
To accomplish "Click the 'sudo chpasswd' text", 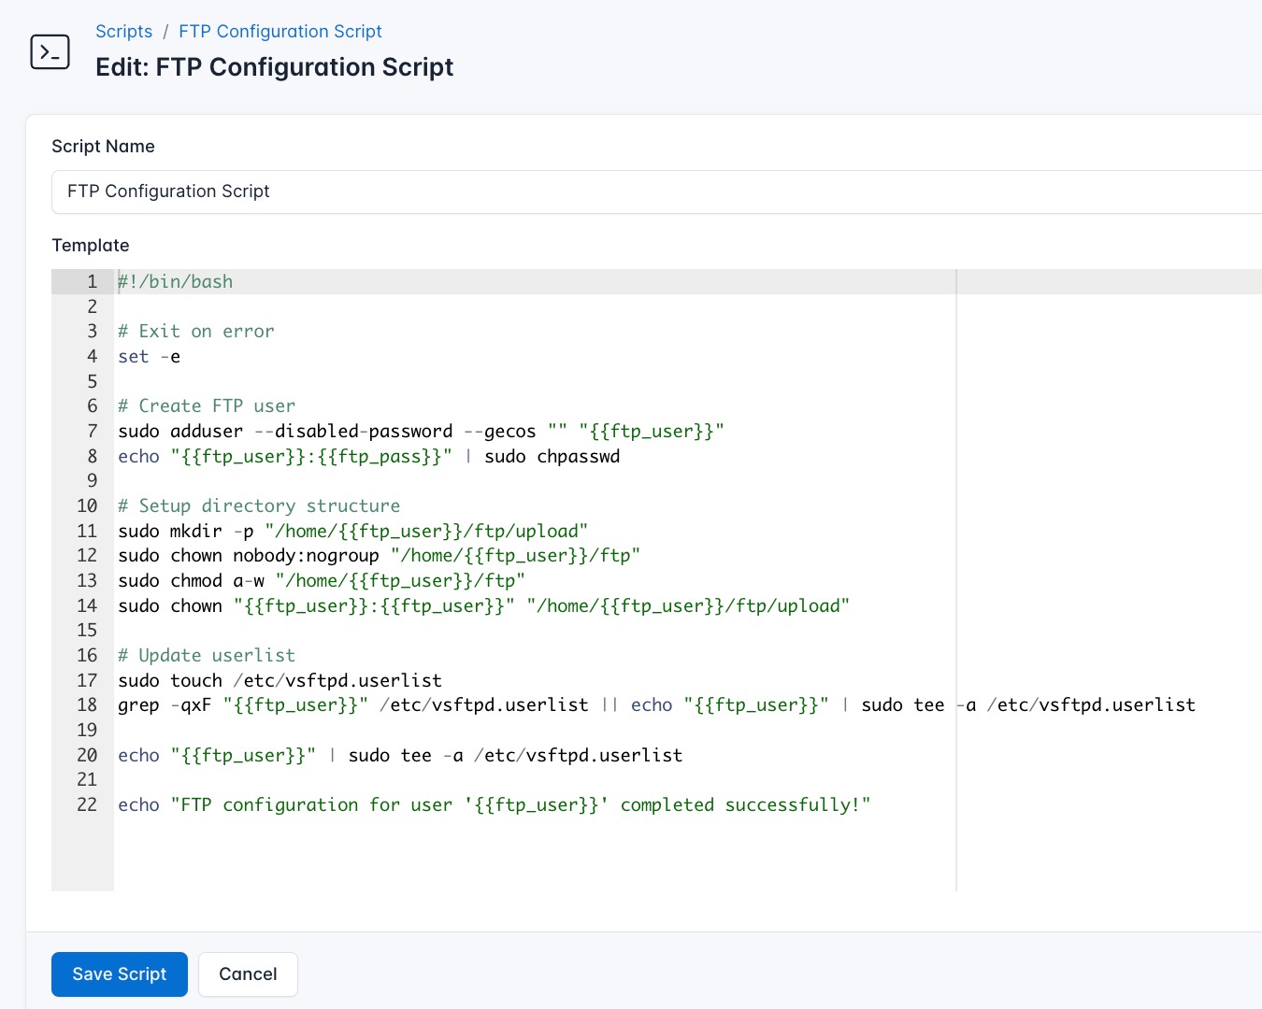I will (x=552, y=457).
